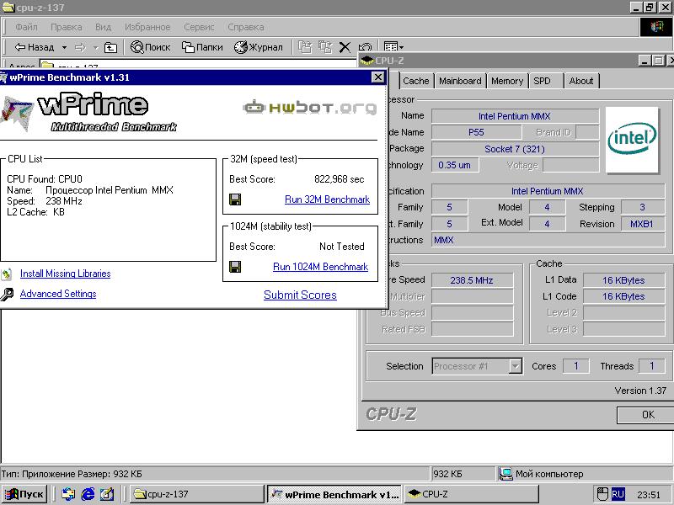Click the Advanced Settings wrench icon
Screen dimensions: 674x505
tap(7, 295)
